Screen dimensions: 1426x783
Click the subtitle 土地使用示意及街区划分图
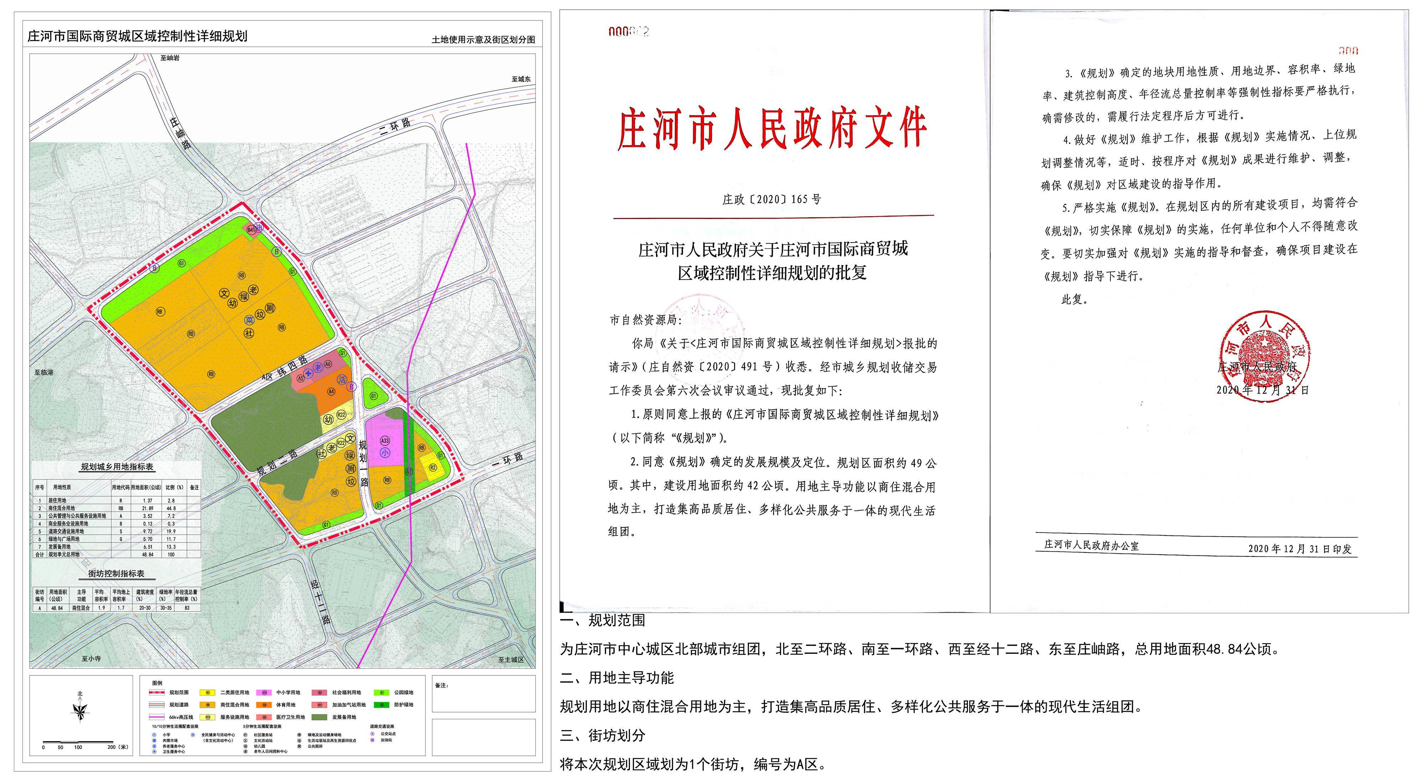tap(483, 40)
